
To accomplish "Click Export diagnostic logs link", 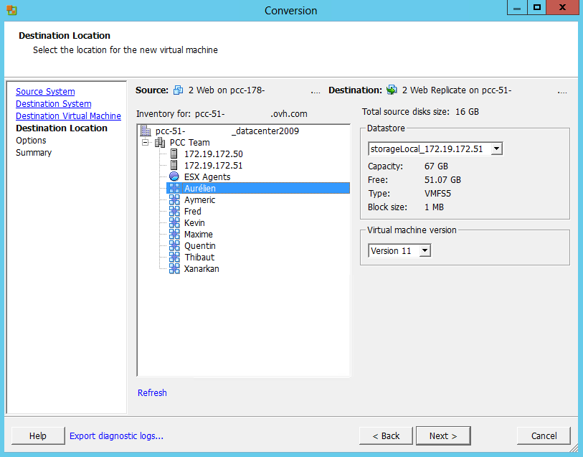I will coord(116,436).
